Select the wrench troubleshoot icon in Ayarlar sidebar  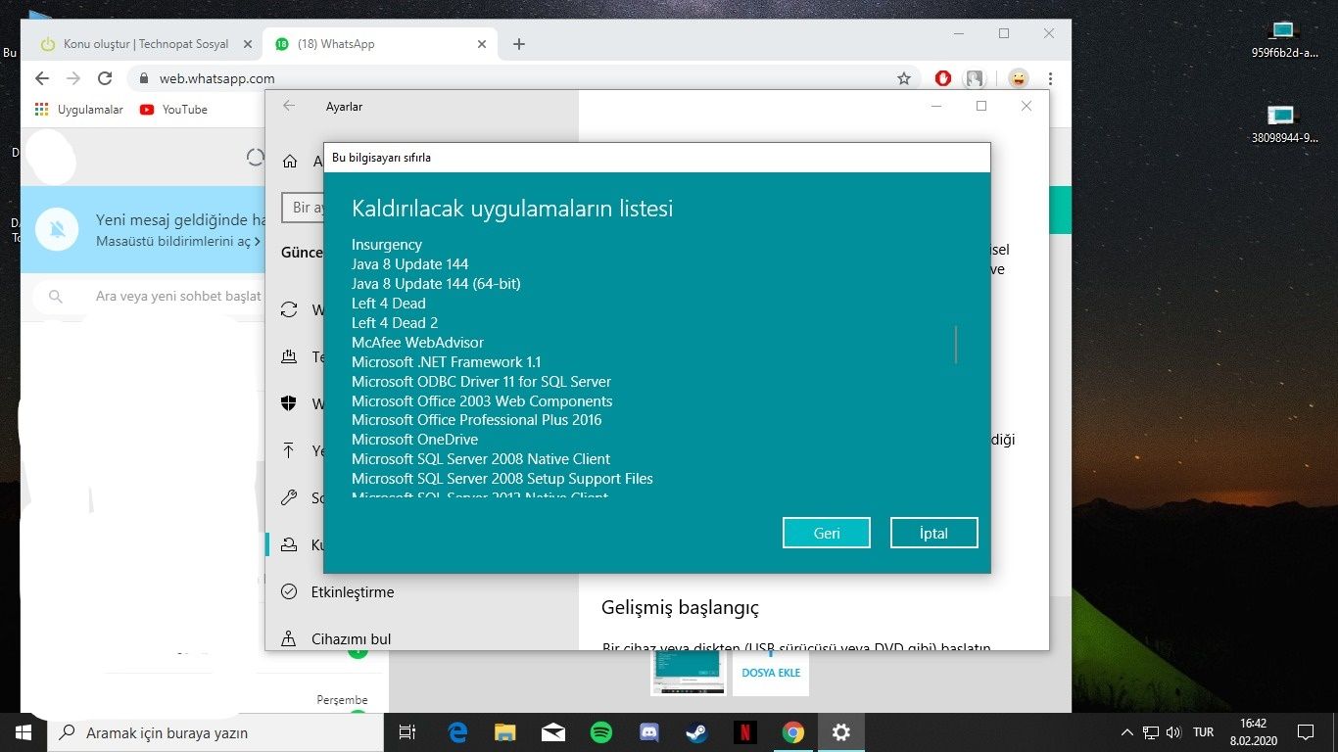[289, 497]
